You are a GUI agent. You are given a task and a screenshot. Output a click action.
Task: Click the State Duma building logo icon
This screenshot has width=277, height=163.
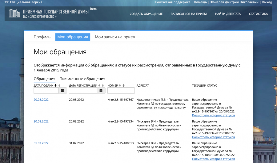point(14,13)
